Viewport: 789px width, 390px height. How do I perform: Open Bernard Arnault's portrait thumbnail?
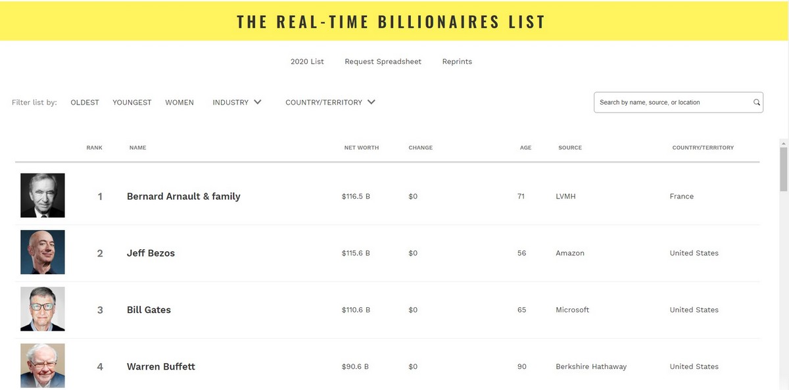click(x=43, y=195)
